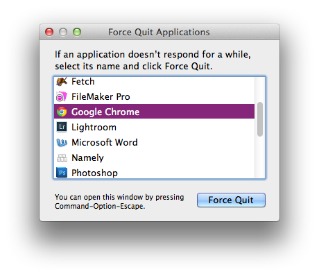The width and height of the screenshot is (319, 276).
Task: Click the green zoom window button
Action: point(77,32)
